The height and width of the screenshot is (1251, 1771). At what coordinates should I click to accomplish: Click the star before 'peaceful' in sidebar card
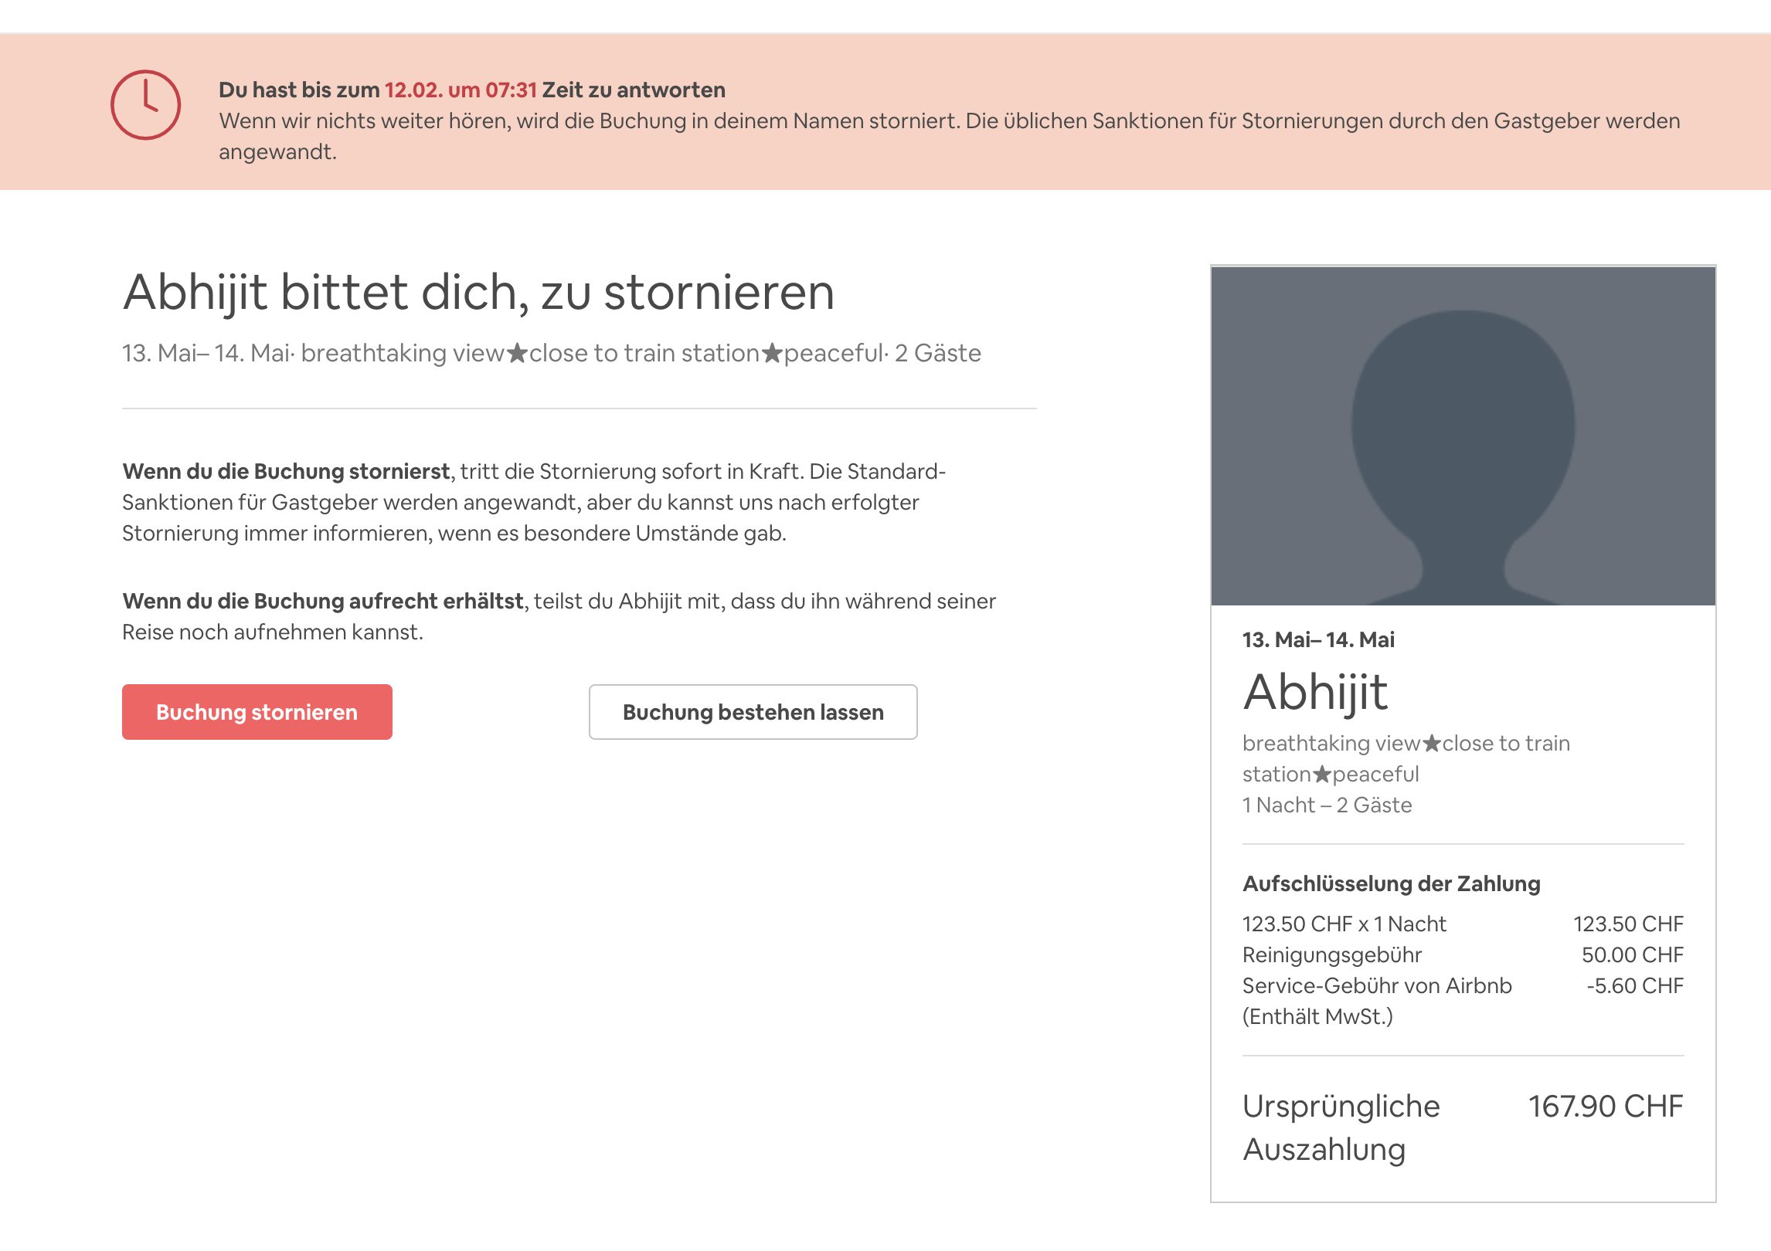[x=1322, y=775]
